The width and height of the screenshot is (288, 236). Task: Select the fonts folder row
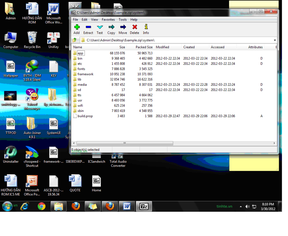[174, 69]
